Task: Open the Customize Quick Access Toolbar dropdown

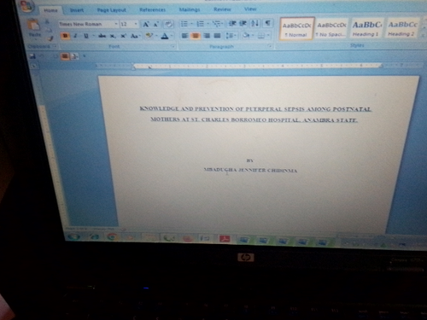Action: 84,56
